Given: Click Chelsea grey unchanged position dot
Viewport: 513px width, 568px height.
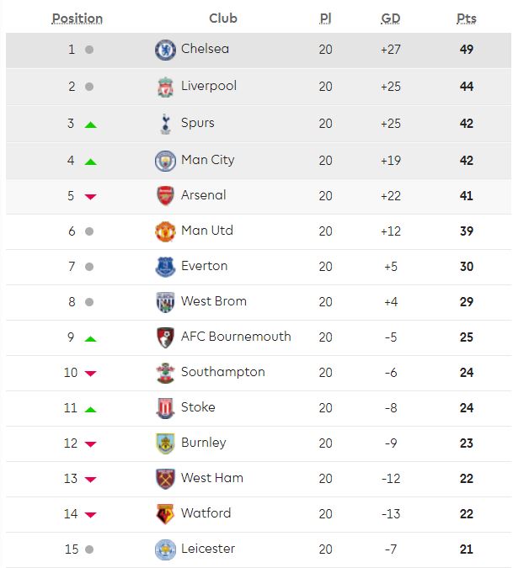Looking at the screenshot, I should click(x=89, y=50).
